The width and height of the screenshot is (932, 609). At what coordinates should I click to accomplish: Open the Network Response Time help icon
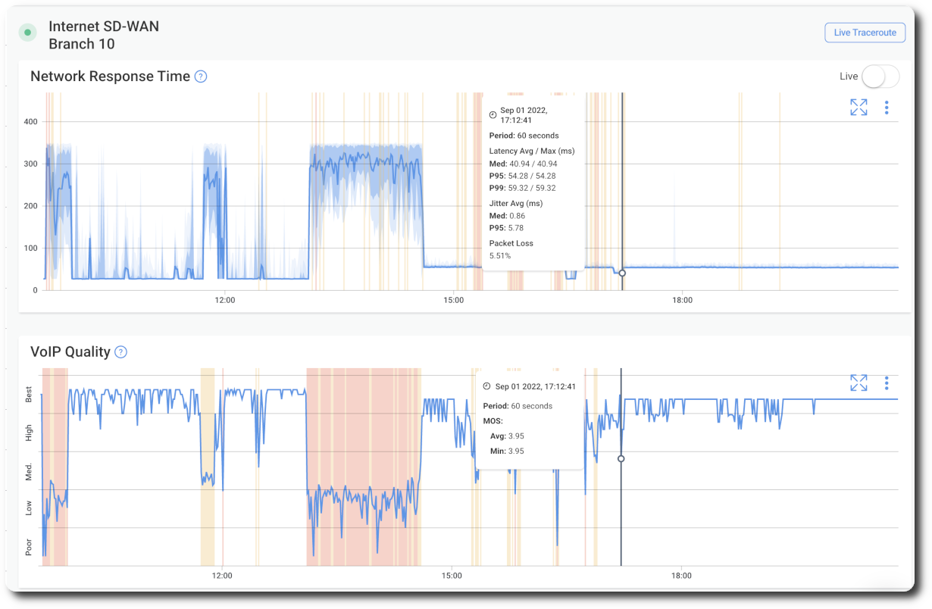pyautogui.click(x=200, y=77)
